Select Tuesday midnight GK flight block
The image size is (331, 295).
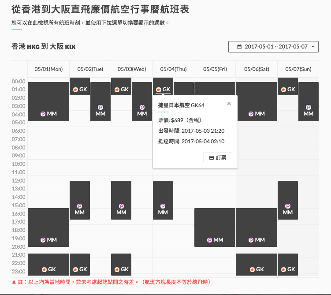pos(80,86)
